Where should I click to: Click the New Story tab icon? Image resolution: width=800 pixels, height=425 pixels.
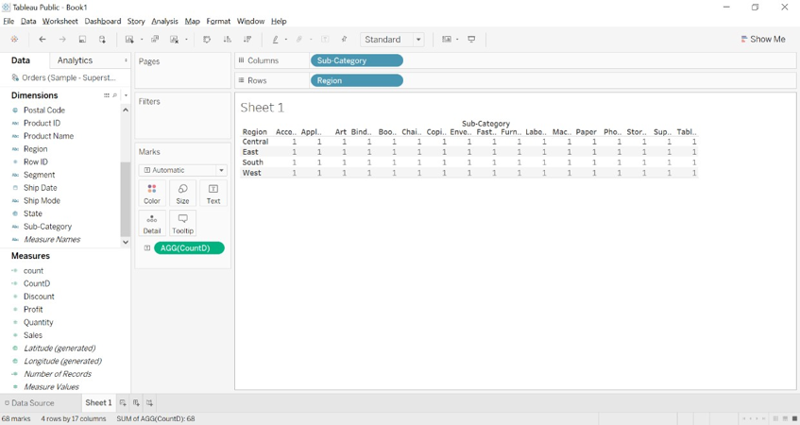pyautogui.click(x=149, y=402)
